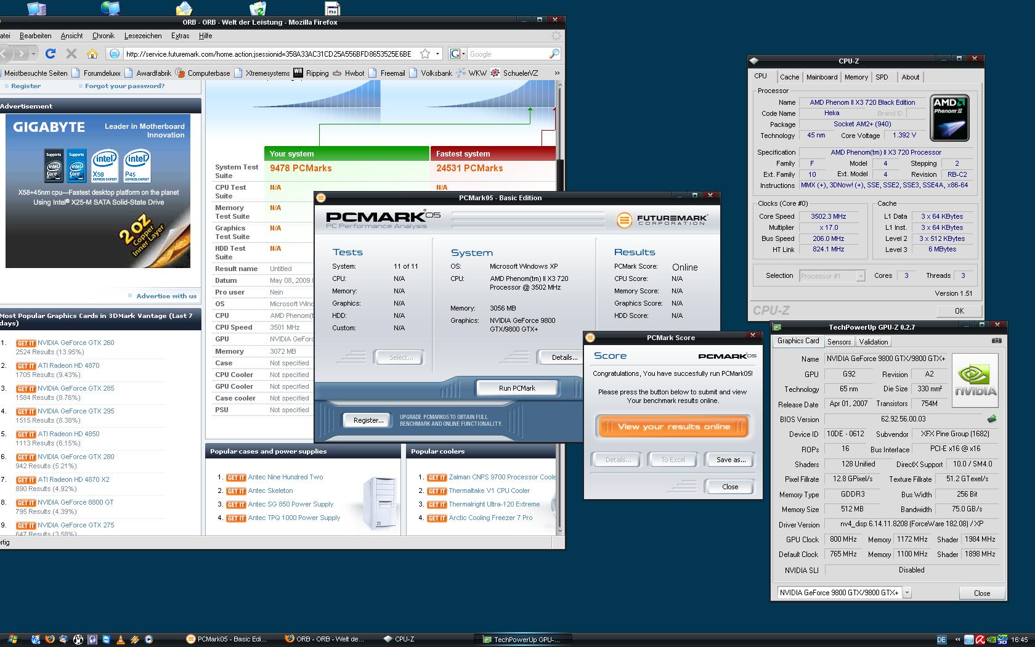Launch VLC from the quick launch bar

coord(121,639)
